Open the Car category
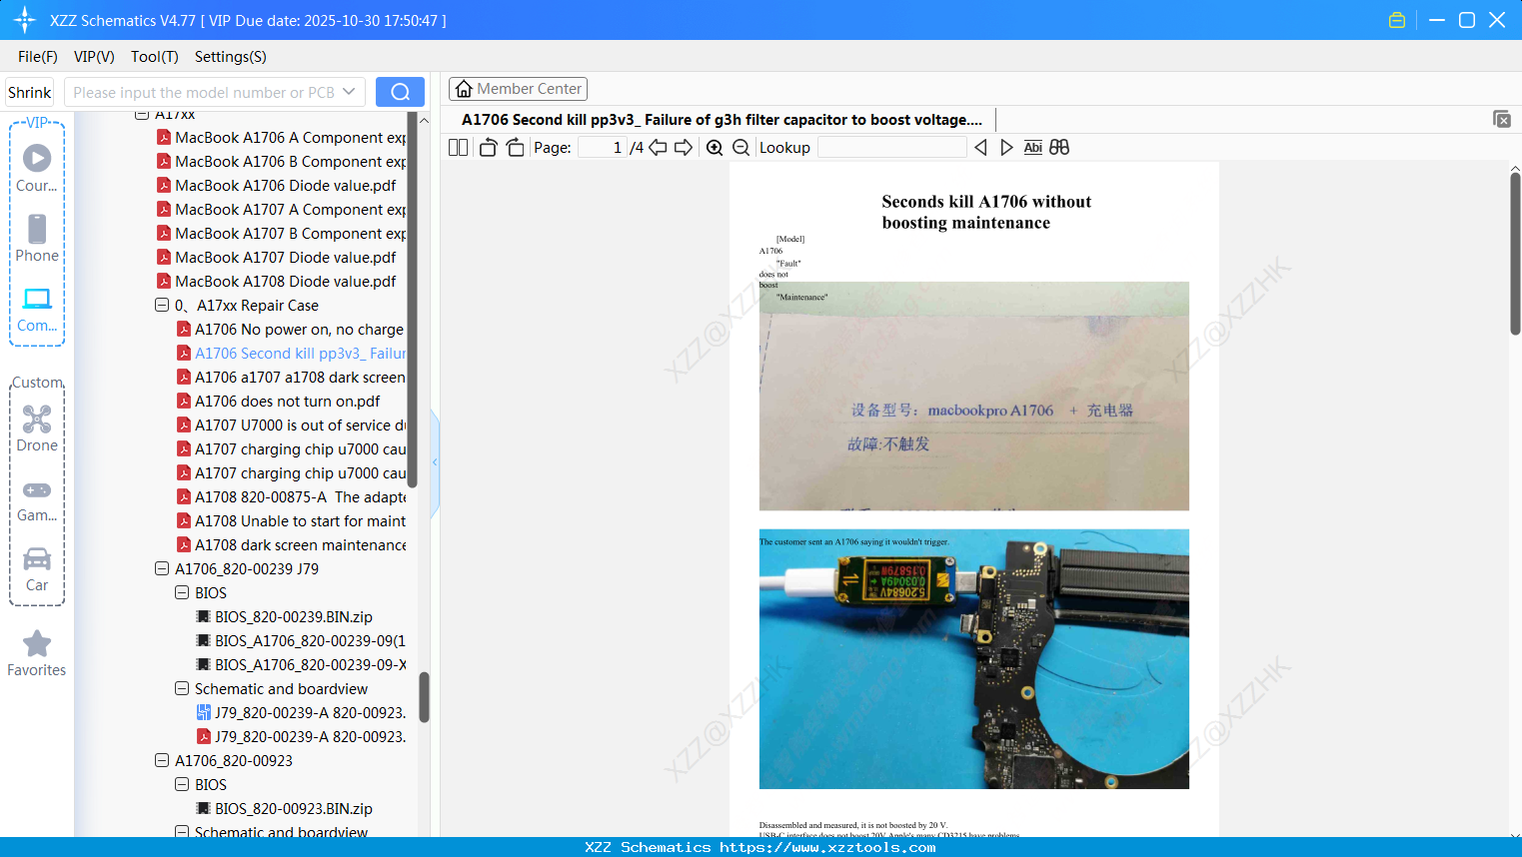1522x857 pixels. point(37,568)
